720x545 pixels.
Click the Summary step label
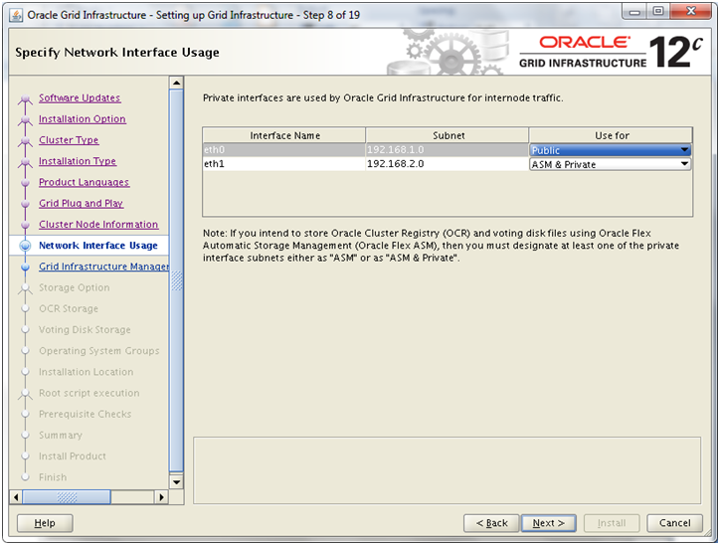point(61,436)
